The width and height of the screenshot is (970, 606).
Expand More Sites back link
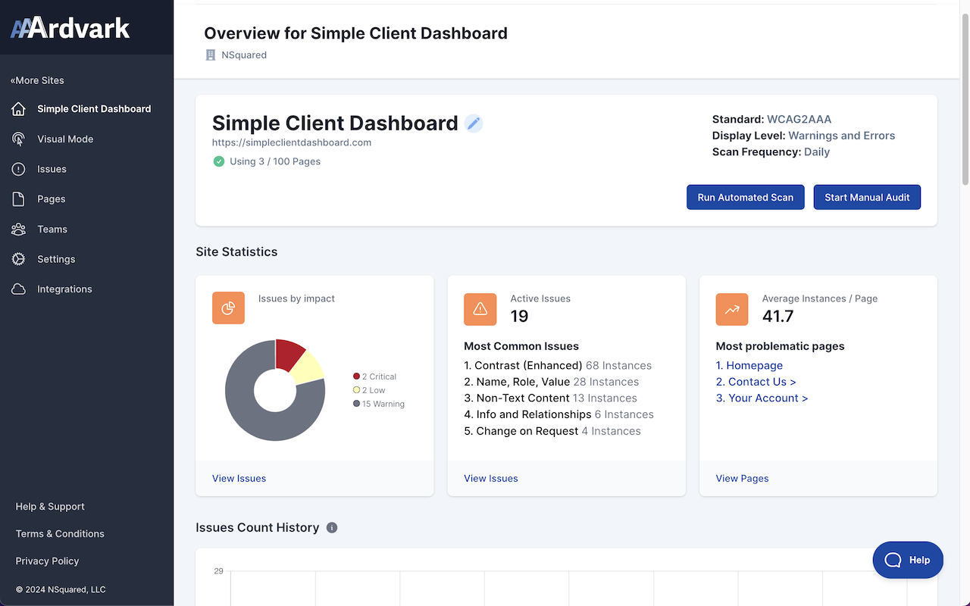(37, 80)
